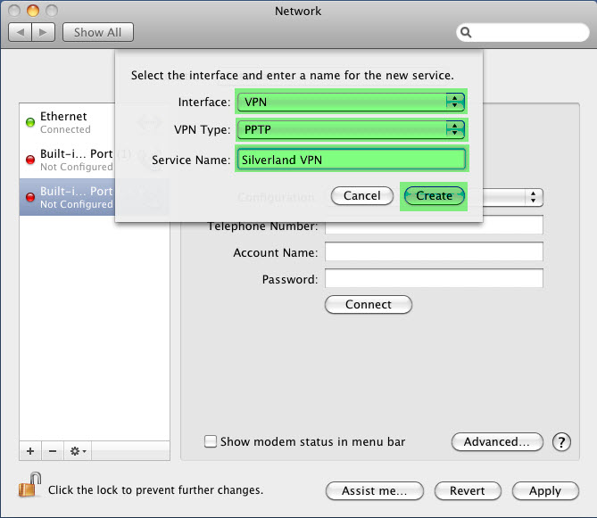Open the Advanced… settings
Image resolution: width=597 pixels, height=518 pixels.
click(497, 441)
